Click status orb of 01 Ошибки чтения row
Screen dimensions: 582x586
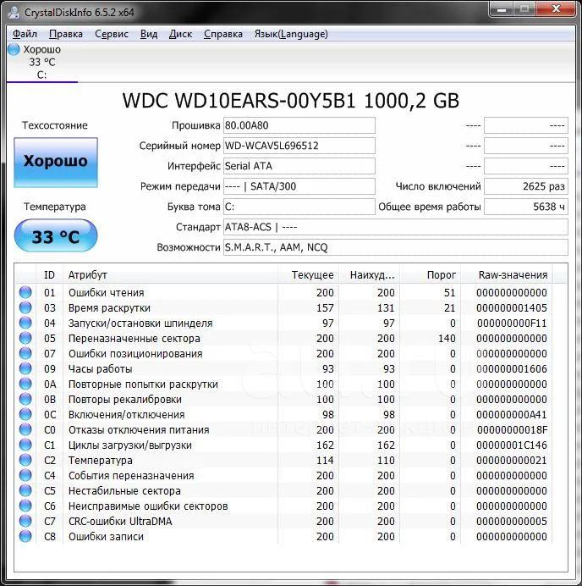click(25, 292)
